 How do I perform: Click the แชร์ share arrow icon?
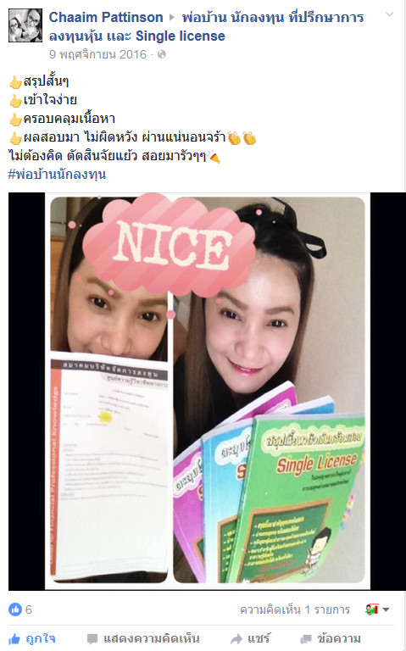coord(236,638)
